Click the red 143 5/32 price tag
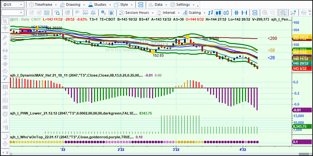 point(302,69)
